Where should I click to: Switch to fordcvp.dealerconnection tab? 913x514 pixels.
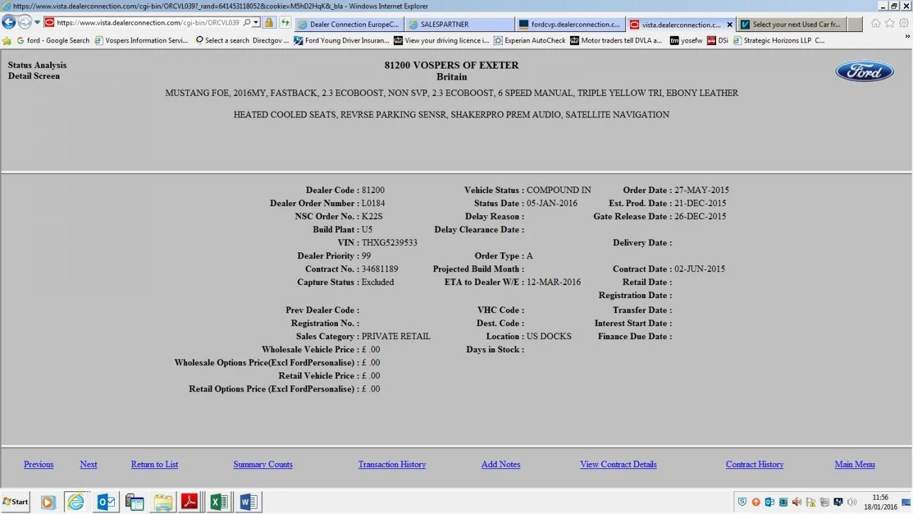click(570, 24)
